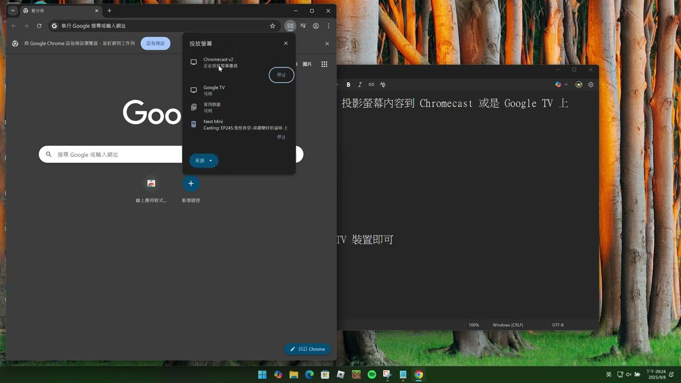Click the muted volume tray icon
This screenshot has width=681, height=383.
pyautogui.click(x=628, y=374)
